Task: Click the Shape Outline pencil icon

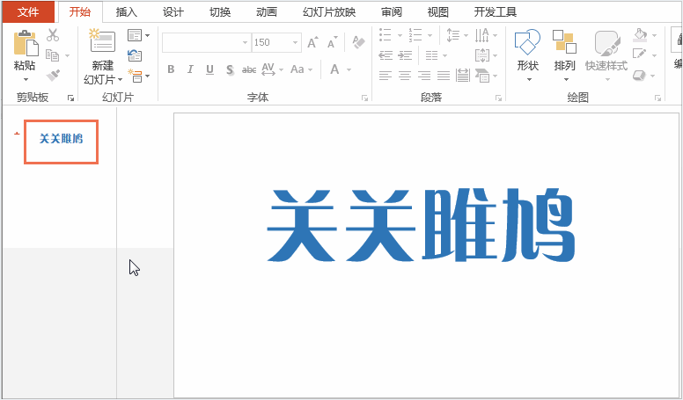Action: 640,55
